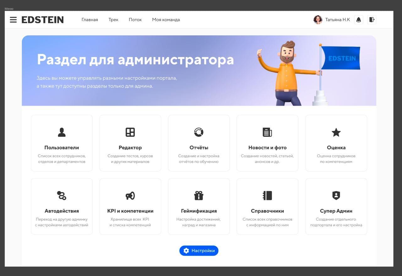The image size is (402, 276).
Task: Open Моя команда in the top menu
Action: click(x=166, y=20)
